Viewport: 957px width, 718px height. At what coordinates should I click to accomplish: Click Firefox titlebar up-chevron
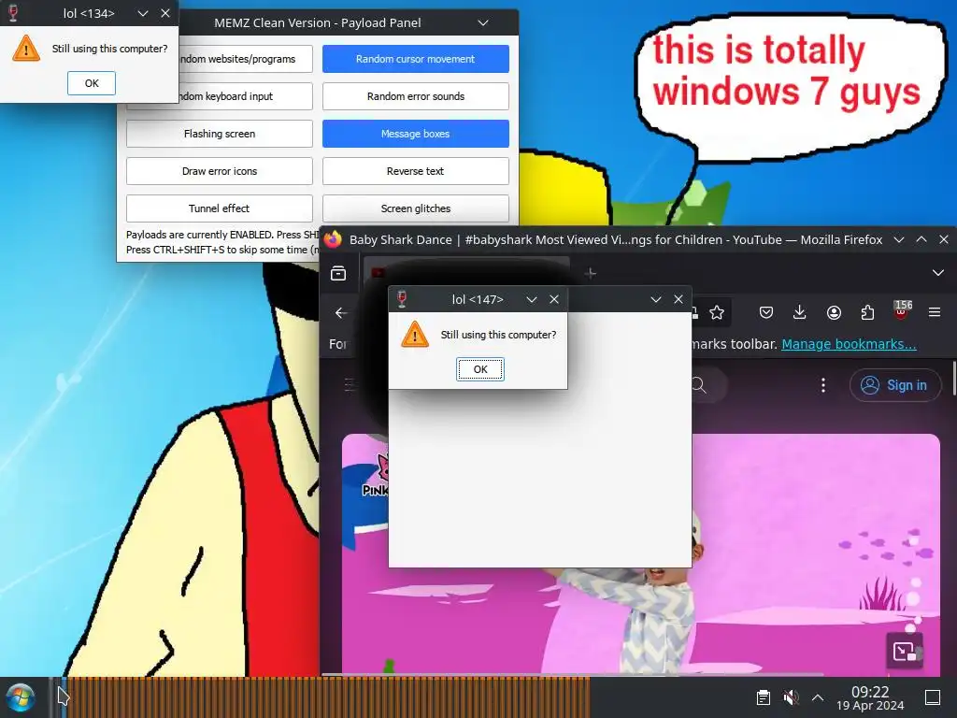click(x=921, y=239)
